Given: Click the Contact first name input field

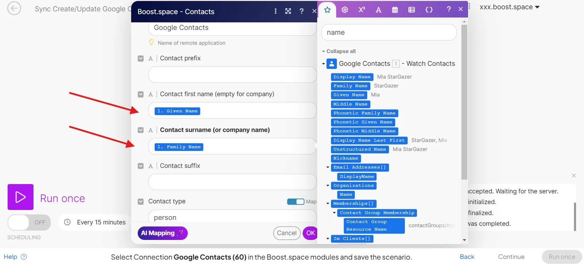Looking at the screenshot, I should (232, 110).
